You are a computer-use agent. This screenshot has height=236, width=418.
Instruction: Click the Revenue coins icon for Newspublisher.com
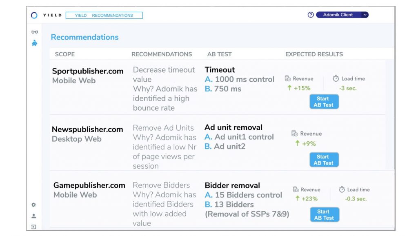(295, 134)
